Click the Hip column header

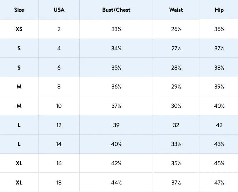click(x=219, y=10)
